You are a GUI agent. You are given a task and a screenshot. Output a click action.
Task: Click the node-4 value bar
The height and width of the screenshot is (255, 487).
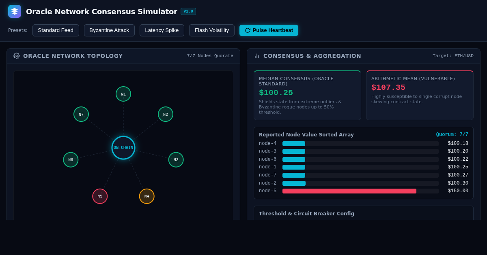pos(360,144)
